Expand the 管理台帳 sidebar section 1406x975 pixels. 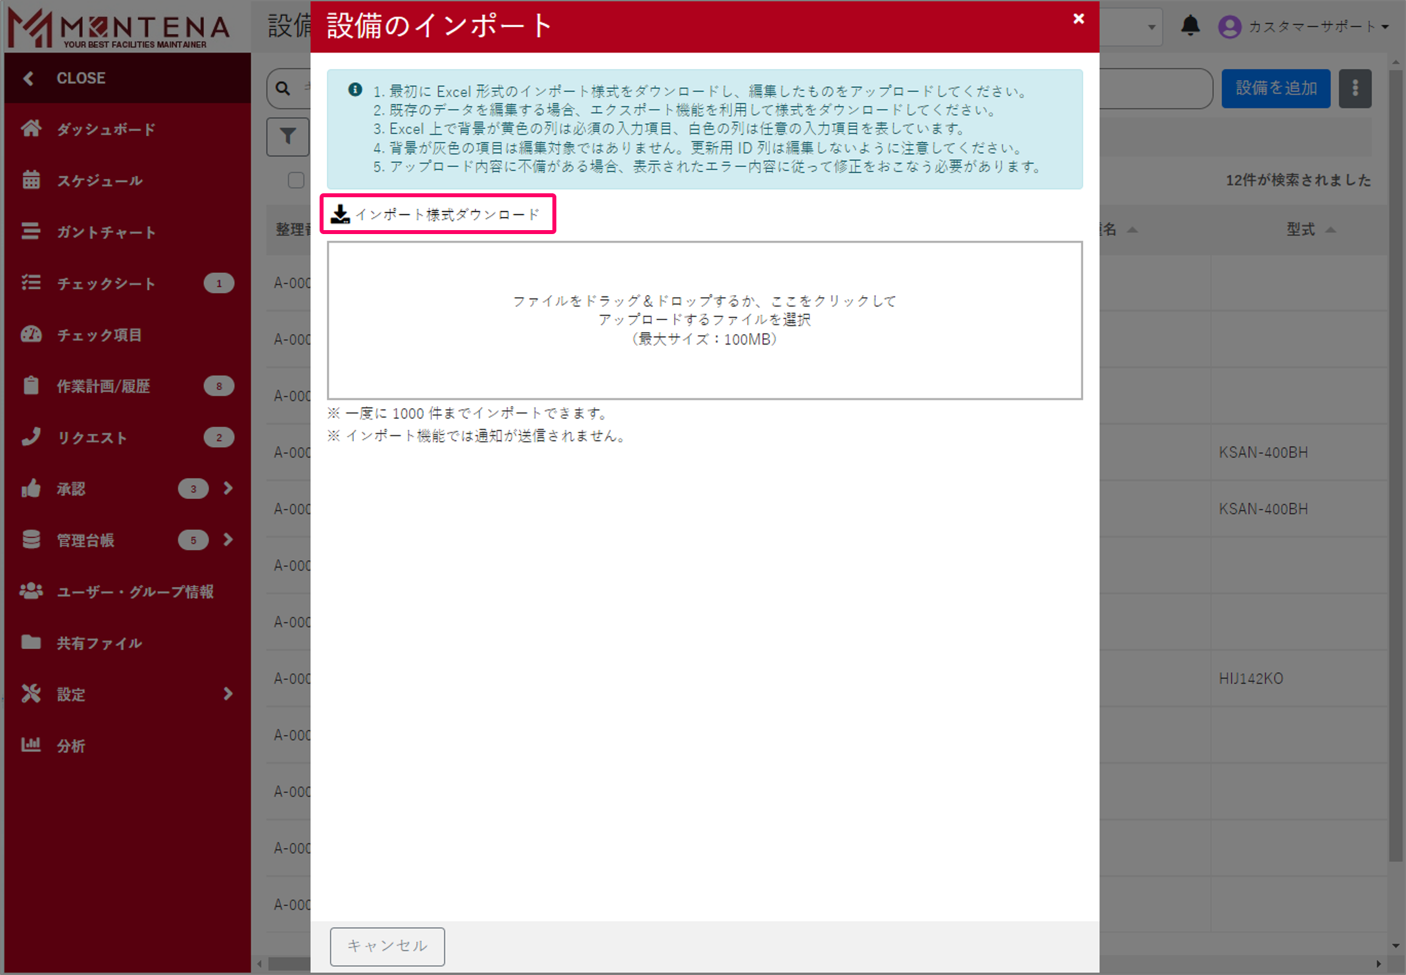[x=228, y=540]
